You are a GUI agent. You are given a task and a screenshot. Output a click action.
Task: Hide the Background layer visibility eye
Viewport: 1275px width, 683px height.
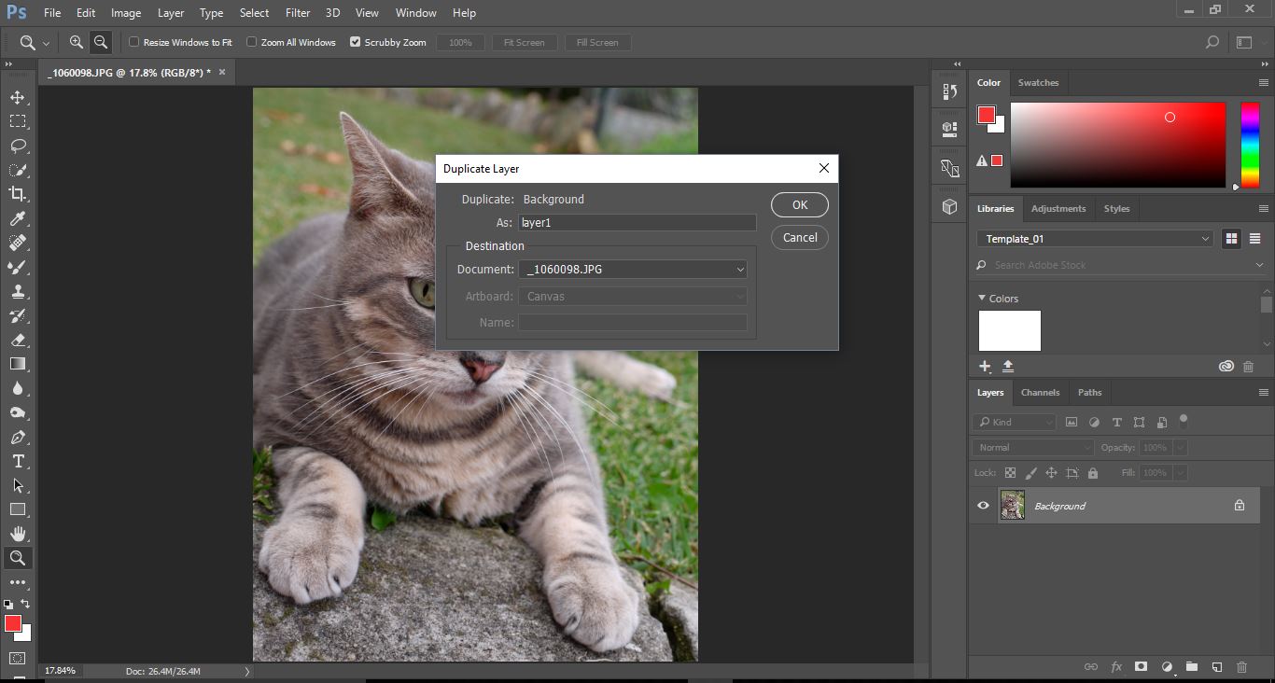(983, 506)
